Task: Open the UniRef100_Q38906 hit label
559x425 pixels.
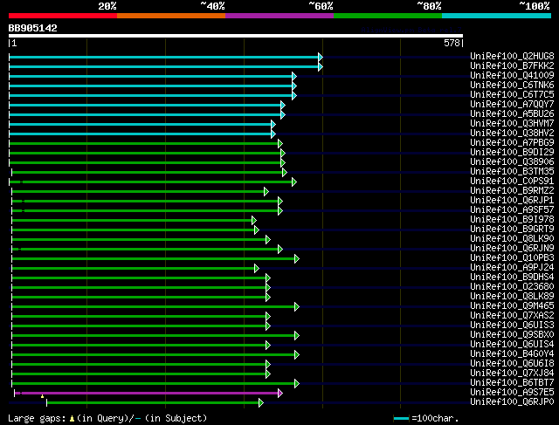Action: click(512, 161)
